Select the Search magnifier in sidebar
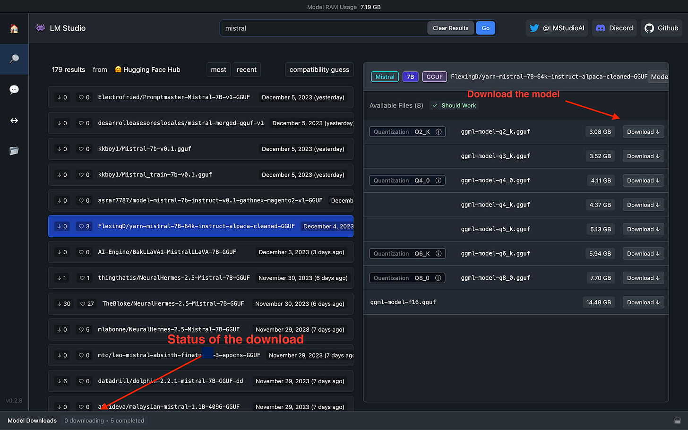The image size is (688, 430). point(14,59)
